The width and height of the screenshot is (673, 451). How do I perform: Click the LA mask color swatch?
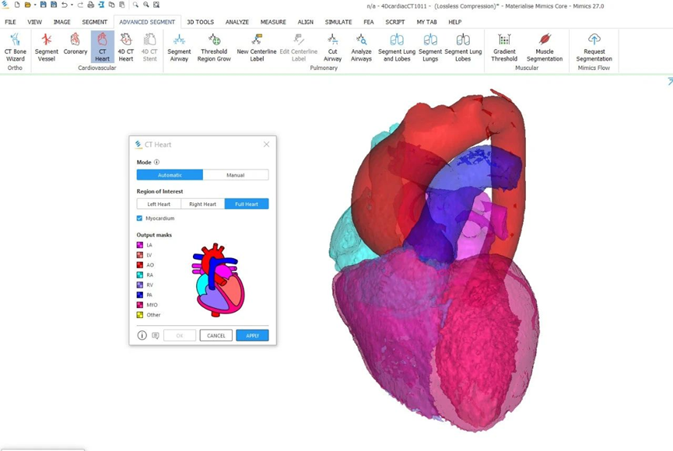(x=140, y=245)
